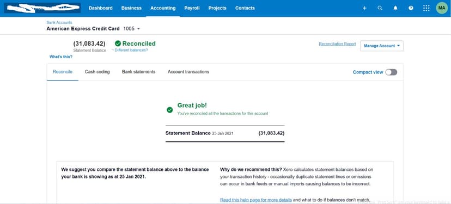Screen dimensions: 451x204
Task: Open the Projects menu
Action: pyautogui.click(x=217, y=8)
